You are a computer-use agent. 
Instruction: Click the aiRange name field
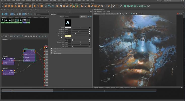[x=72, y=17]
